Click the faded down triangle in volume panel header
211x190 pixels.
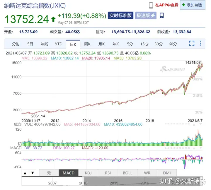200,124
